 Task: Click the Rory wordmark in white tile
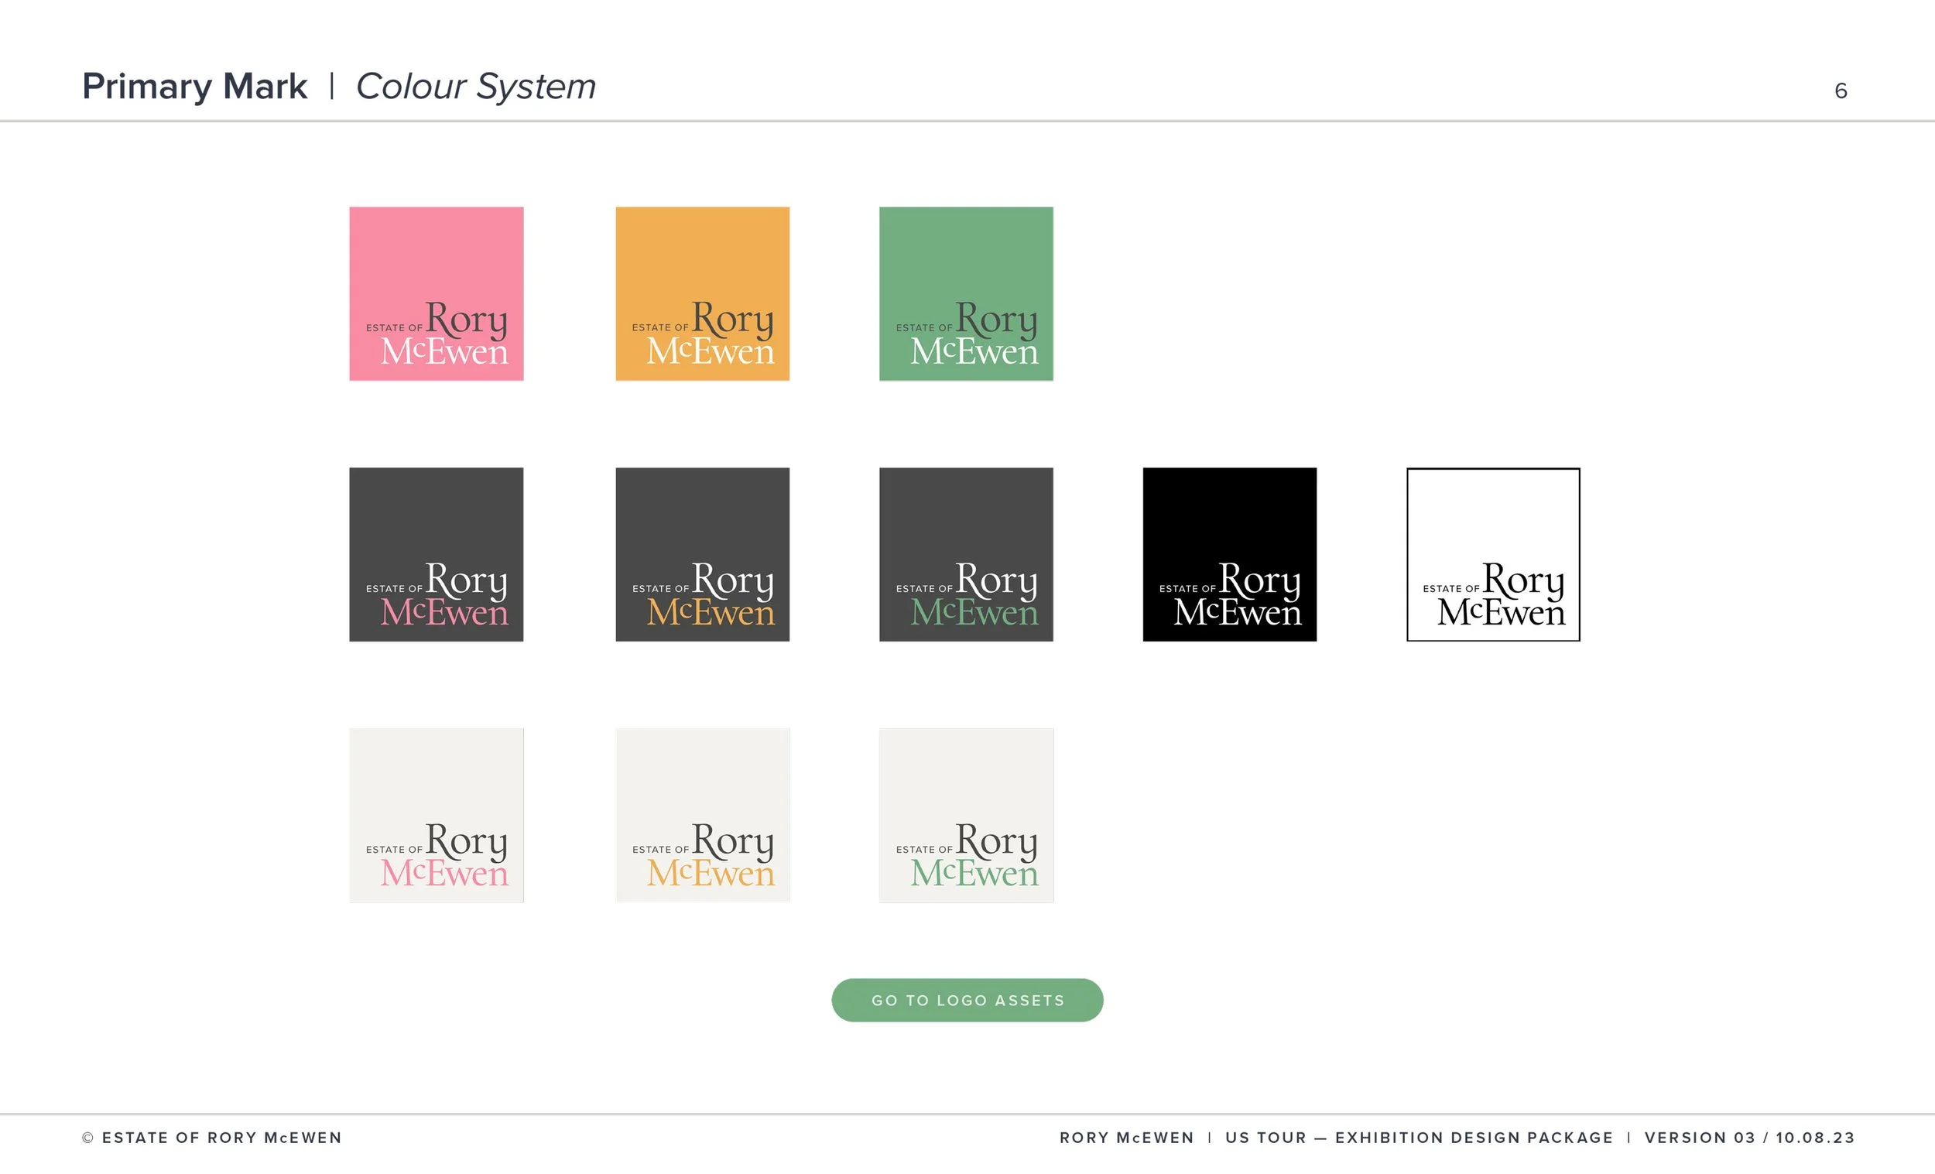(1522, 581)
